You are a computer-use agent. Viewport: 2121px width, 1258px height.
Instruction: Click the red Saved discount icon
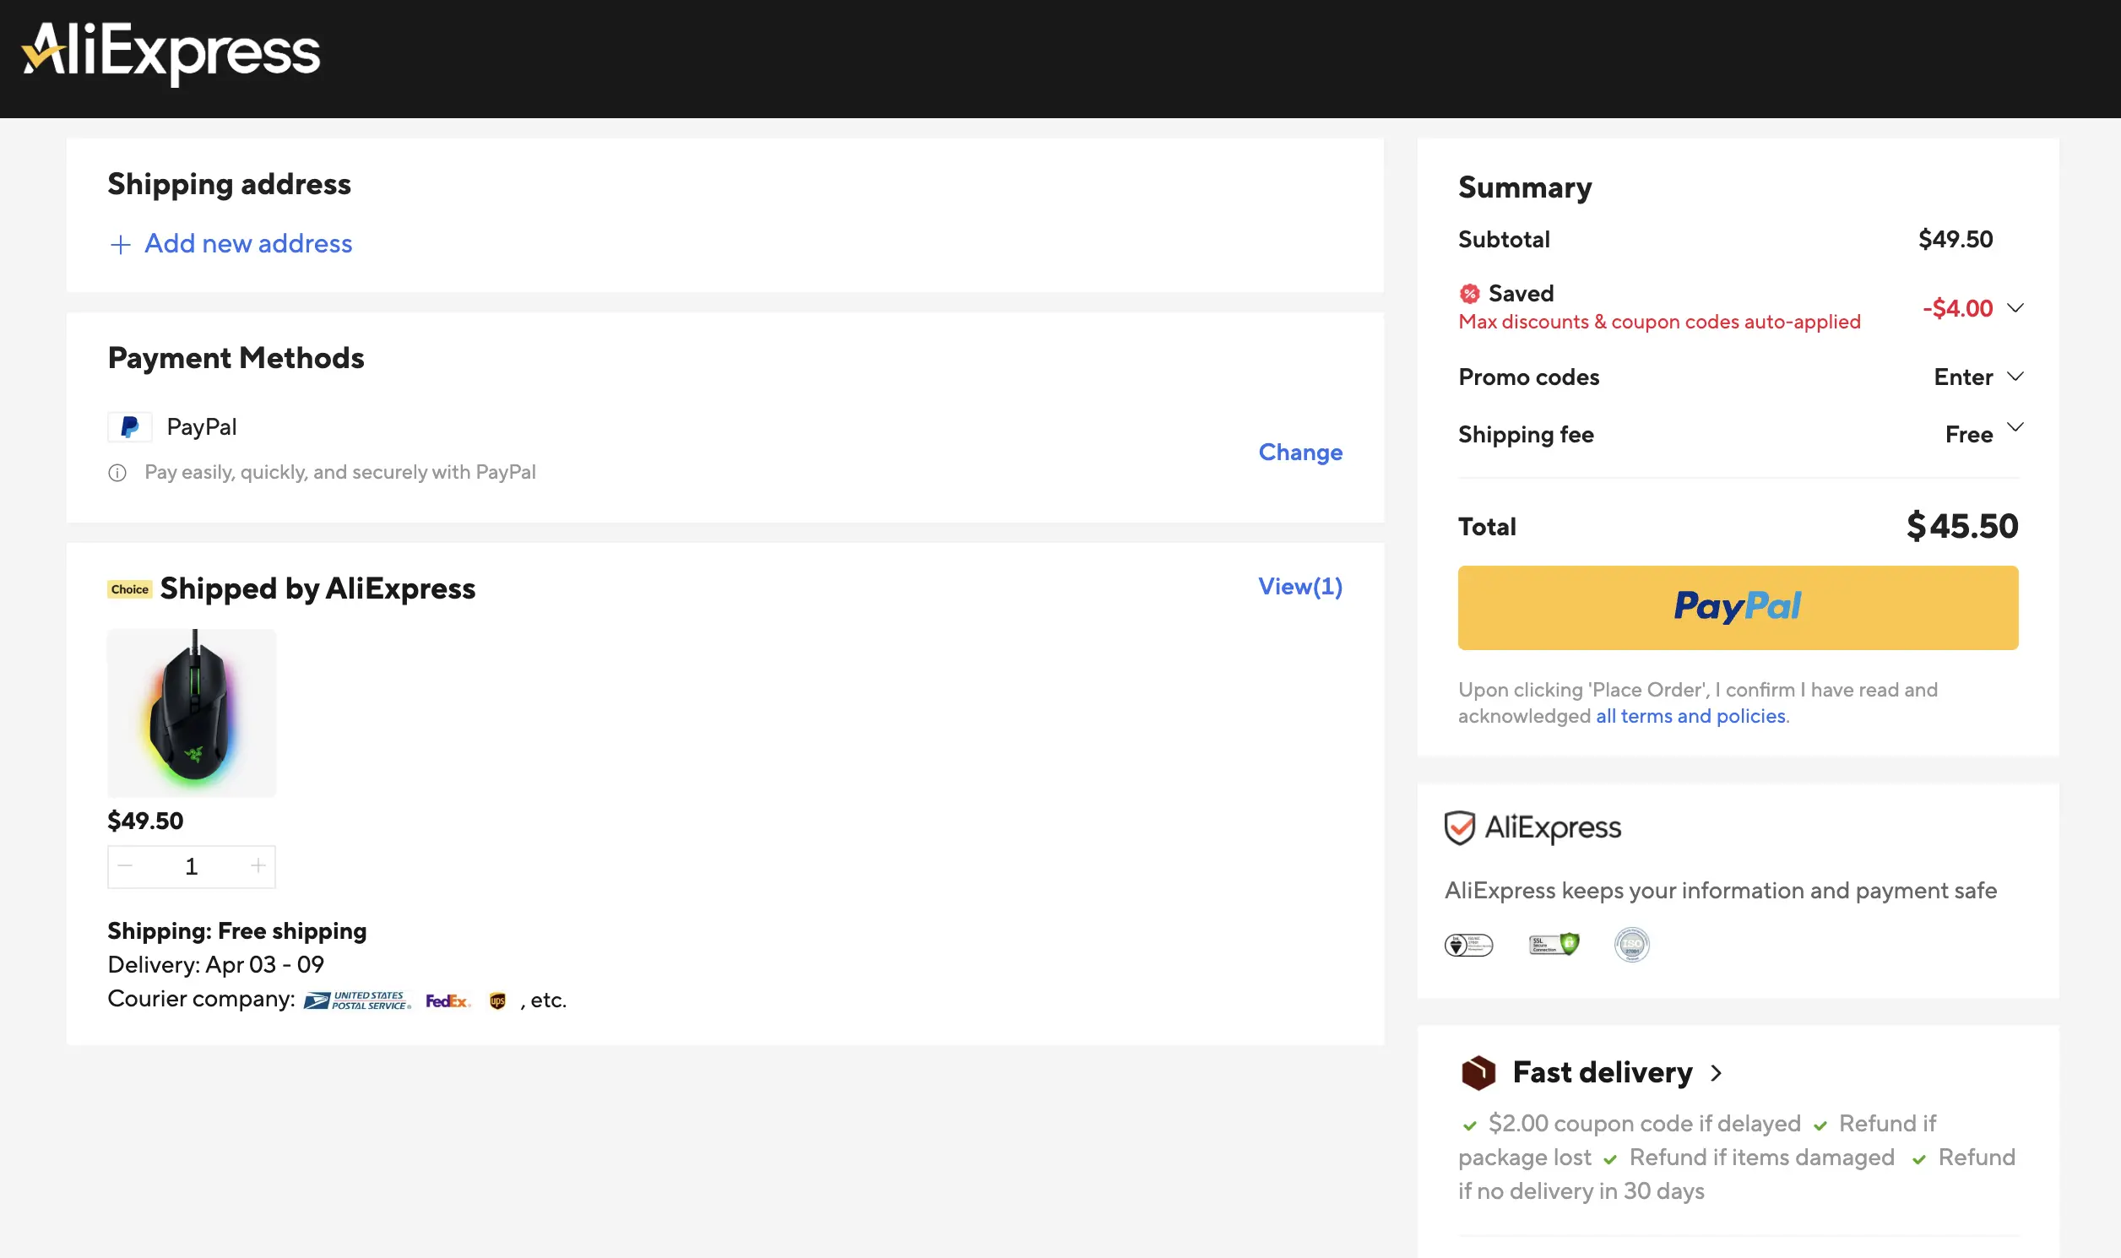[1469, 293]
